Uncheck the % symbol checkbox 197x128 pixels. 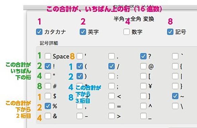pos(48,106)
